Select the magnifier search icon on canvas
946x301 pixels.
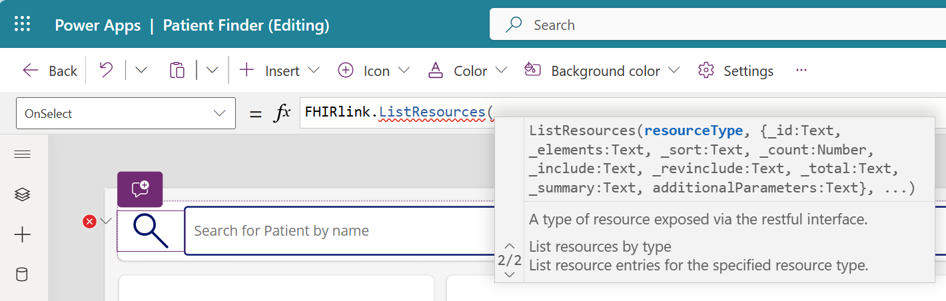(x=150, y=230)
